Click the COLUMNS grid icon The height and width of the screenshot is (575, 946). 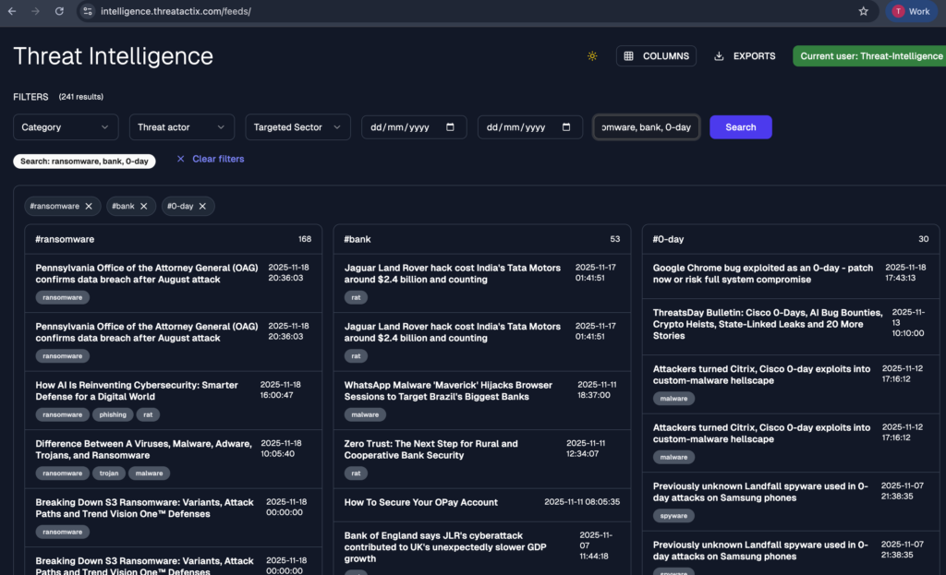coord(629,56)
